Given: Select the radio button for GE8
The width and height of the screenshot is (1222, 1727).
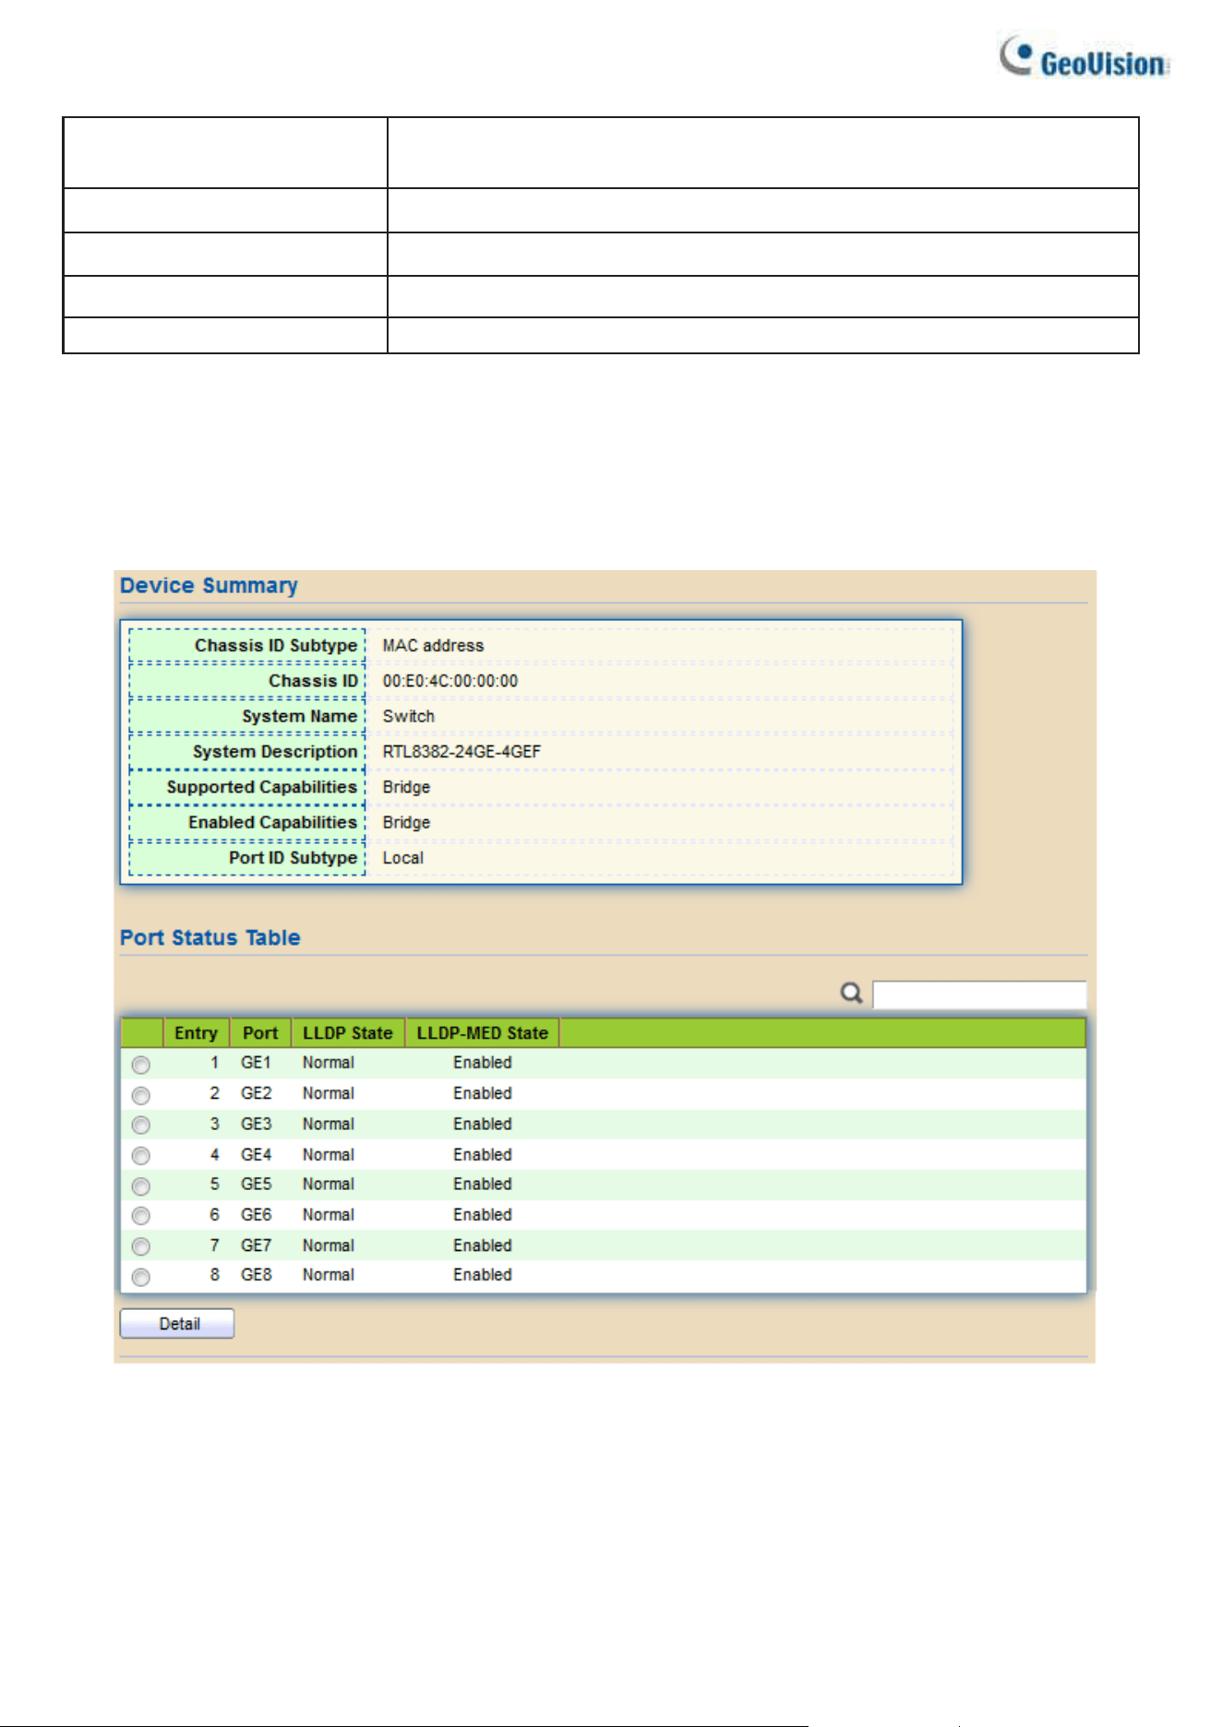Looking at the screenshot, I should pos(141,1278).
